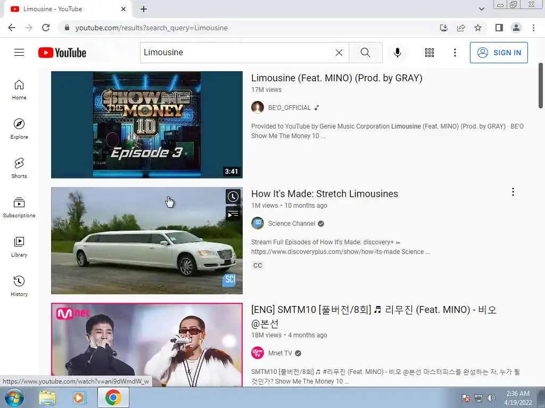Click the SIGN IN button
Viewport: 545px width, 408px height.
tap(499, 53)
